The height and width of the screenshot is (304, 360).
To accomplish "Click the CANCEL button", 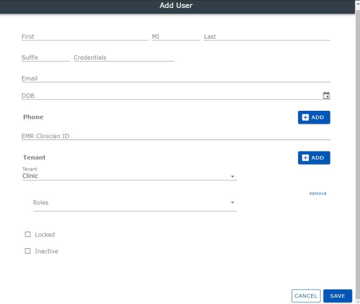I will pyautogui.click(x=306, y=296).
